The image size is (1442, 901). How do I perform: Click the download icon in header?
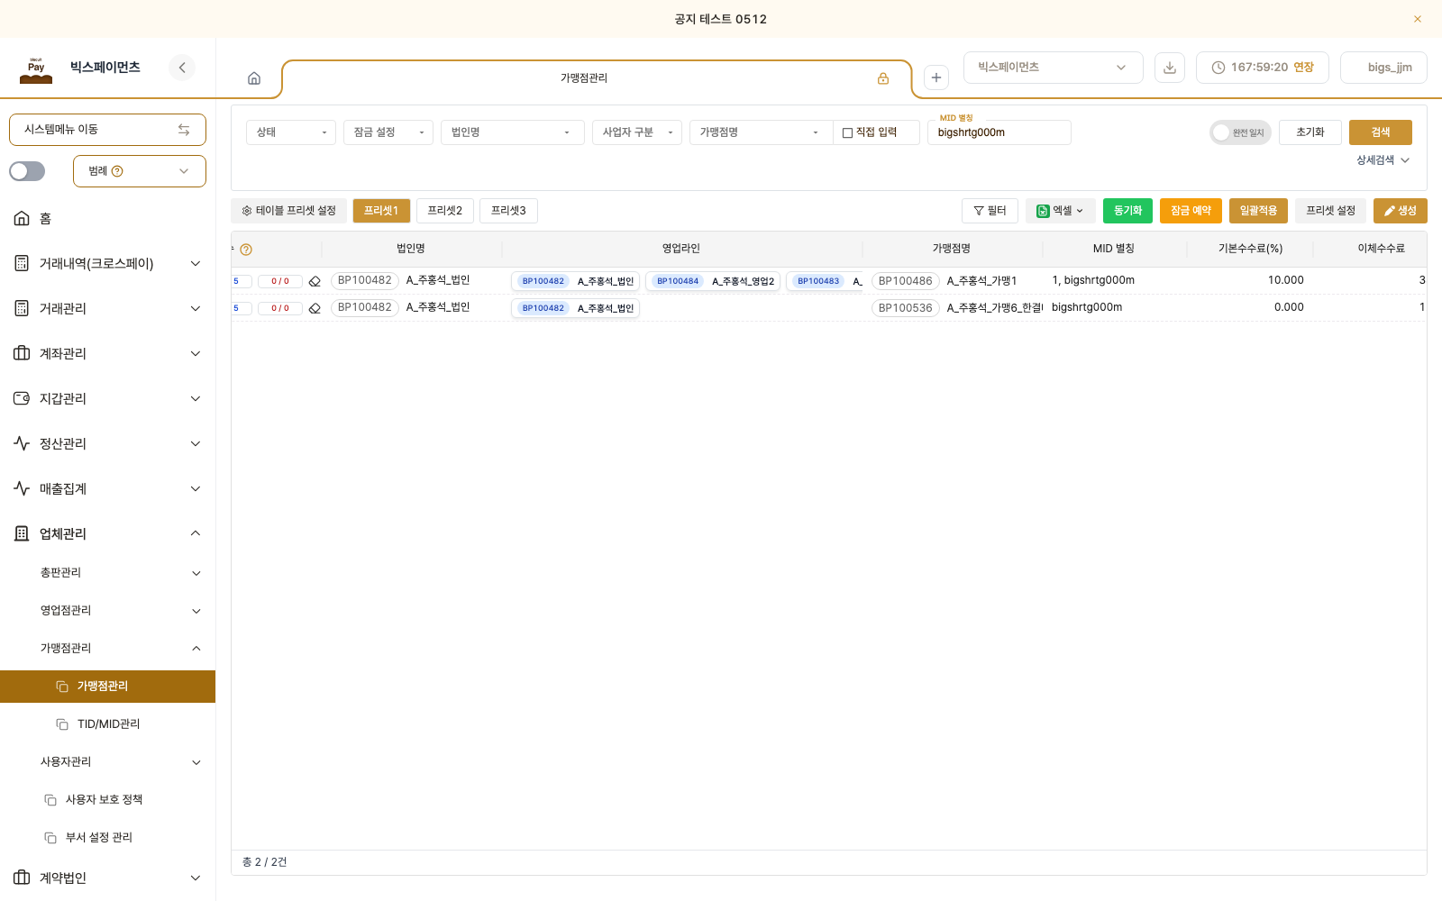pos(1170,68)
